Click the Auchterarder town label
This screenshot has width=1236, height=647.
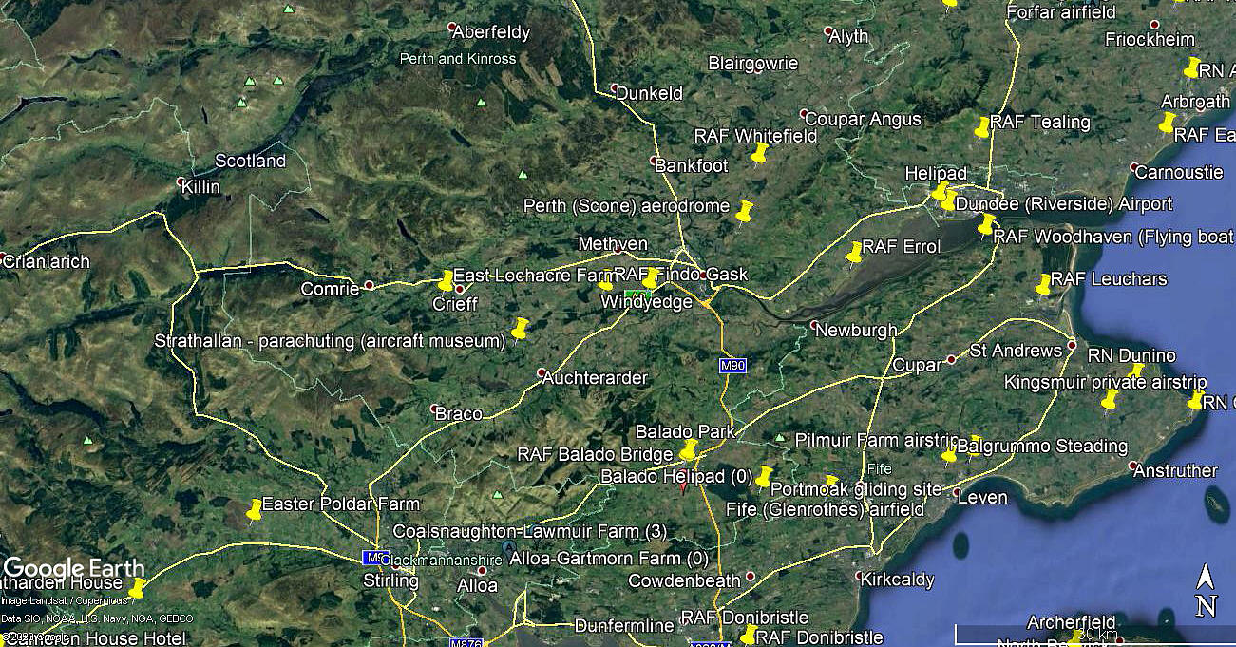click(595, 378)
